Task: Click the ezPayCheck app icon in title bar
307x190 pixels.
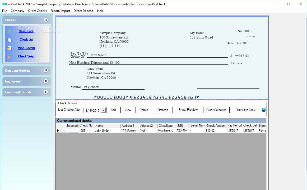Action: (x=4, y=4)
